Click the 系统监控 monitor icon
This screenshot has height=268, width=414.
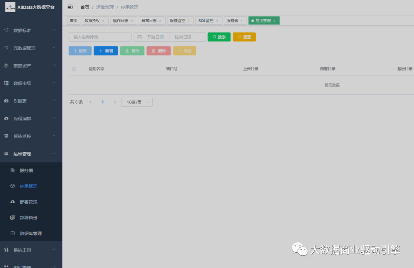[7, 136]
